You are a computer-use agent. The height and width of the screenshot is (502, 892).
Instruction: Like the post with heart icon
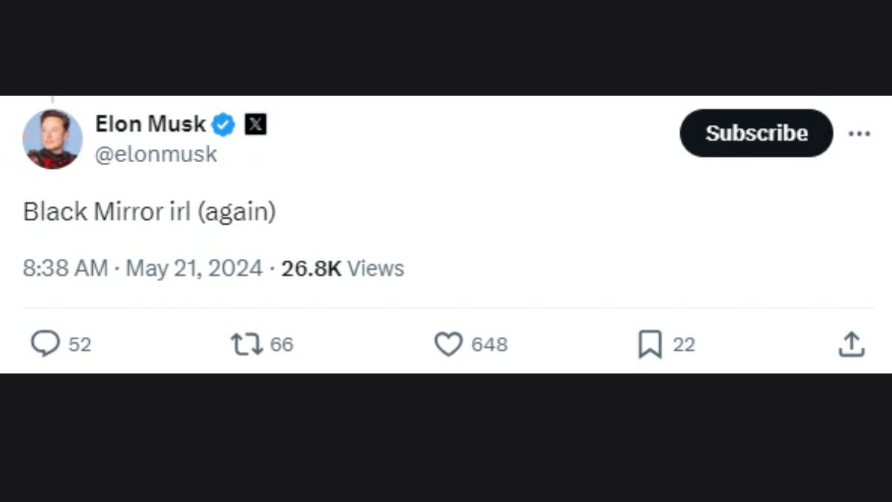click(x=448, y=344)
